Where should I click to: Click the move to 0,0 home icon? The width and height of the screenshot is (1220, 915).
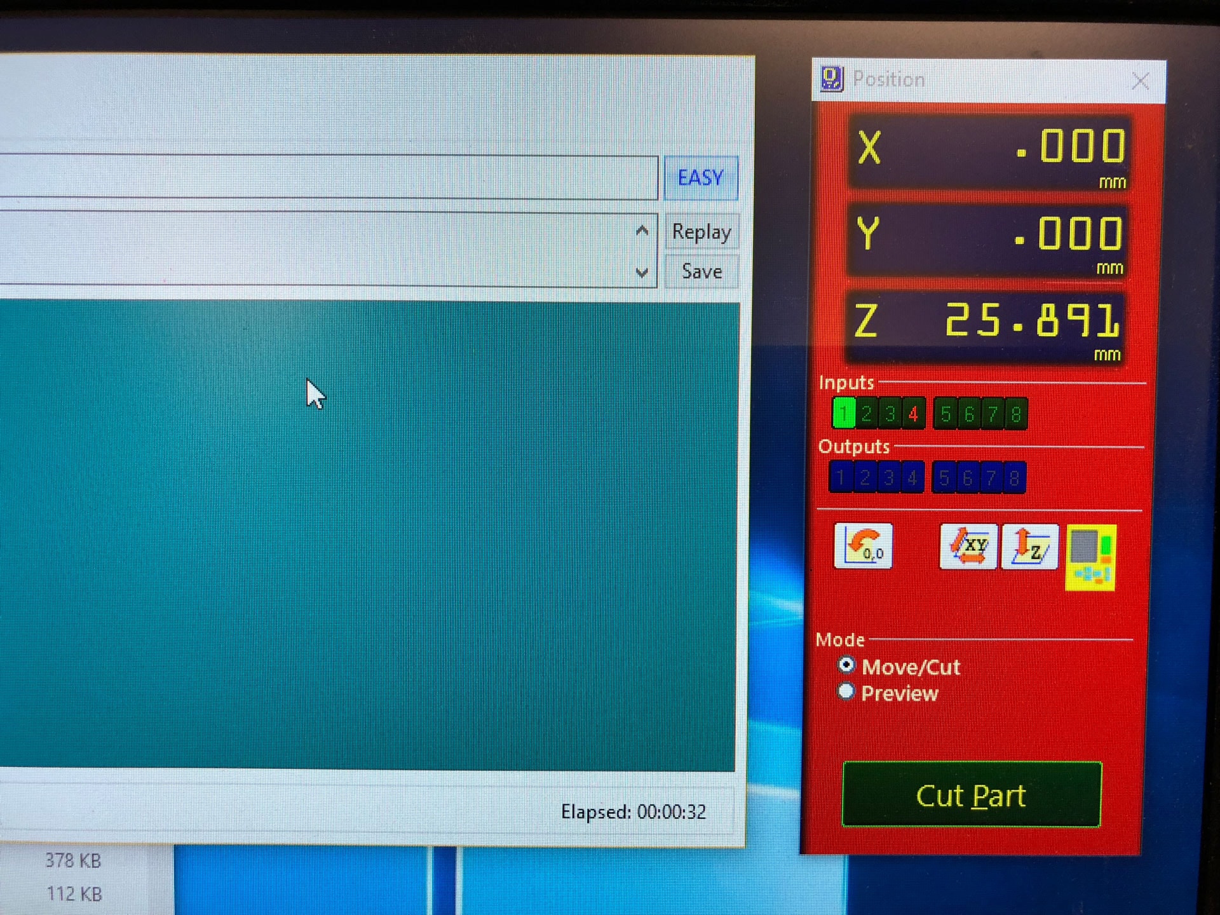coord(863,546)
